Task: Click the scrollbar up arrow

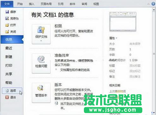Action: [154, 10]
